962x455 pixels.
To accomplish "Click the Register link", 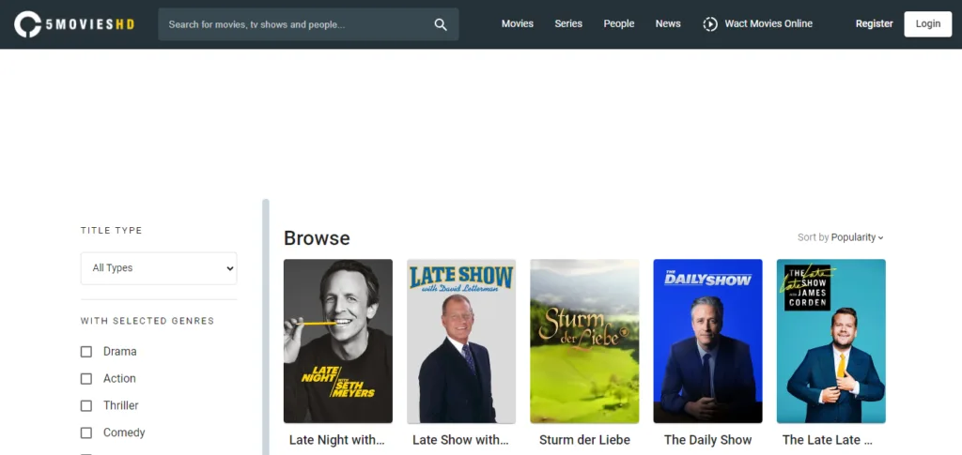I will (875, 23).
